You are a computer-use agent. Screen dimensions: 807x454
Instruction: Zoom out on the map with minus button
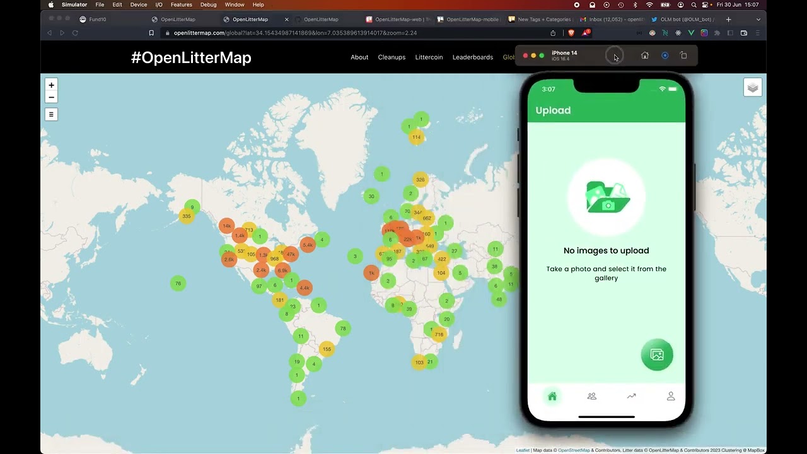(x=51, y=97)
